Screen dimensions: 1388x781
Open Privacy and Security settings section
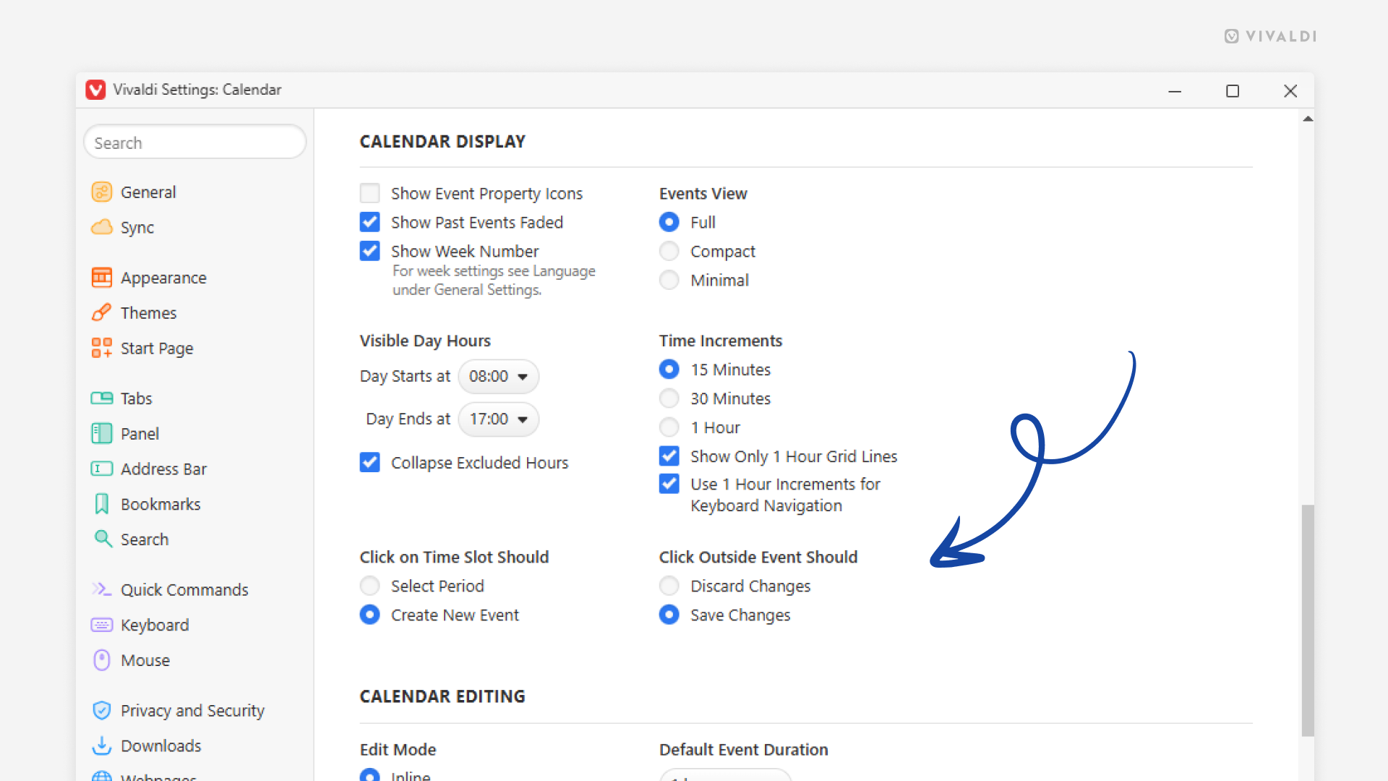coord(192,710)
